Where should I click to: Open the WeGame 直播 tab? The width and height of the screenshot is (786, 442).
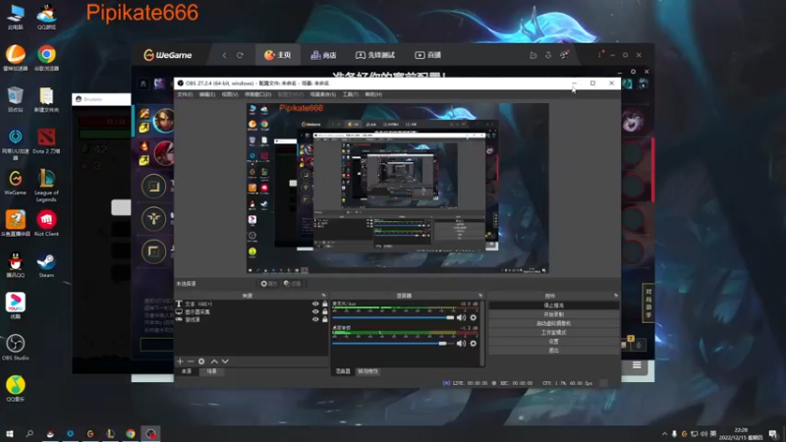(x=427, y=55)
